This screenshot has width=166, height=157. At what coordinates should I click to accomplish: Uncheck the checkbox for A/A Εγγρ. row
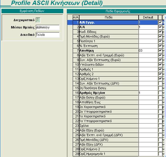(160, 22)
